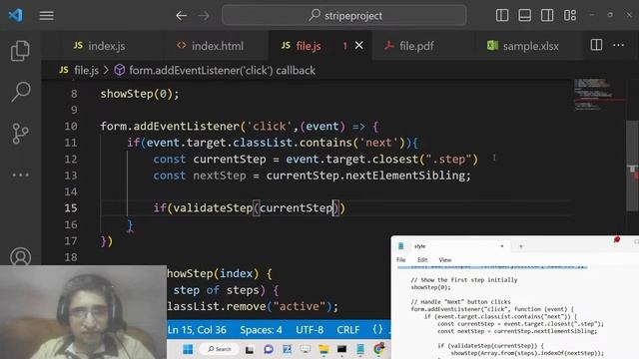
Task: Go back with the left arrow
Action: click(182, 16)
